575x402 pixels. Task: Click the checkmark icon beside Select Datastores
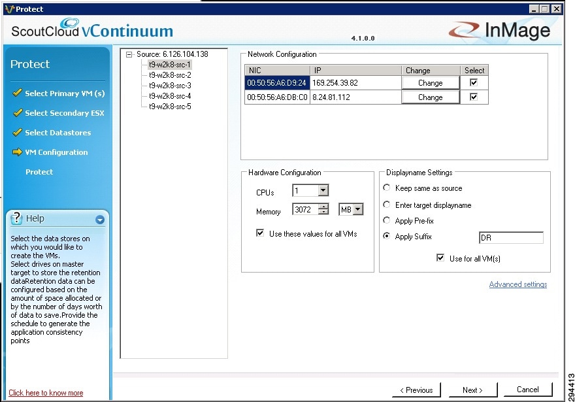(x=17, y=131)
